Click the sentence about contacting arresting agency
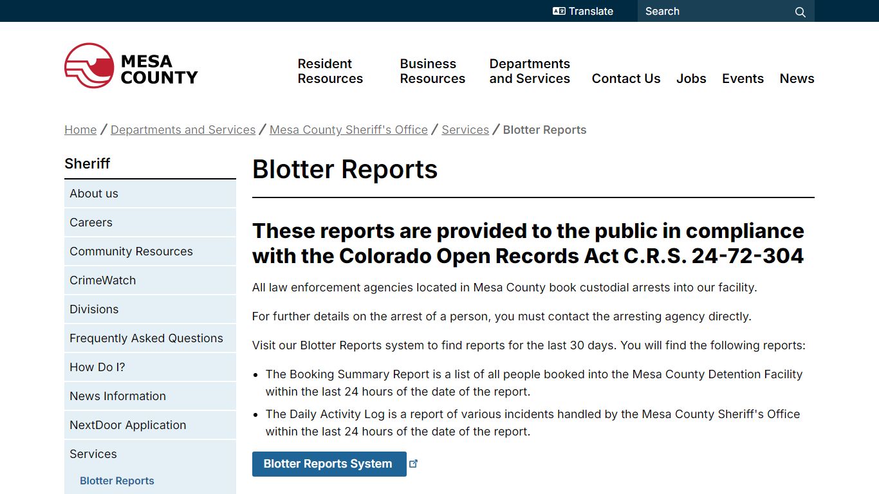879x494 pixels. pyautogui.click(x=502, y=316)
